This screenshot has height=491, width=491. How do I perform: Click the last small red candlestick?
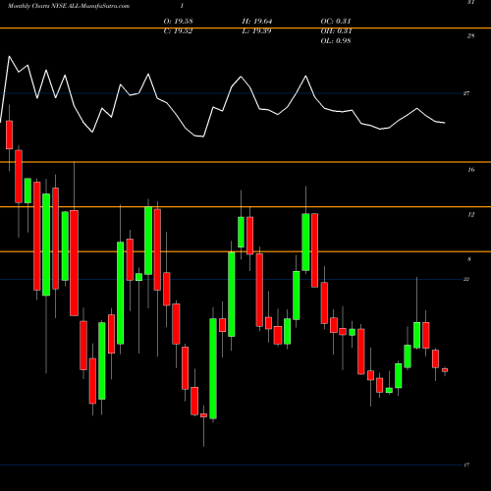(x=445, y=370)
